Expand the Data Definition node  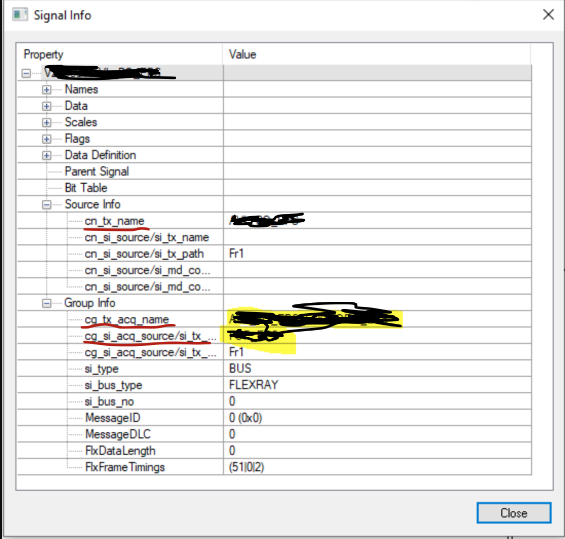46,156
